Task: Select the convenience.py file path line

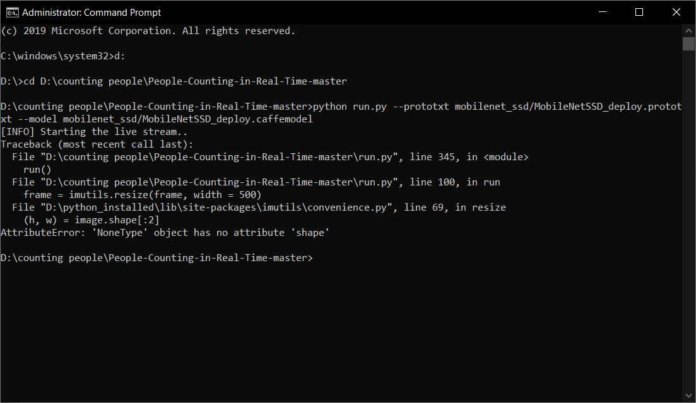Action: 252,207
